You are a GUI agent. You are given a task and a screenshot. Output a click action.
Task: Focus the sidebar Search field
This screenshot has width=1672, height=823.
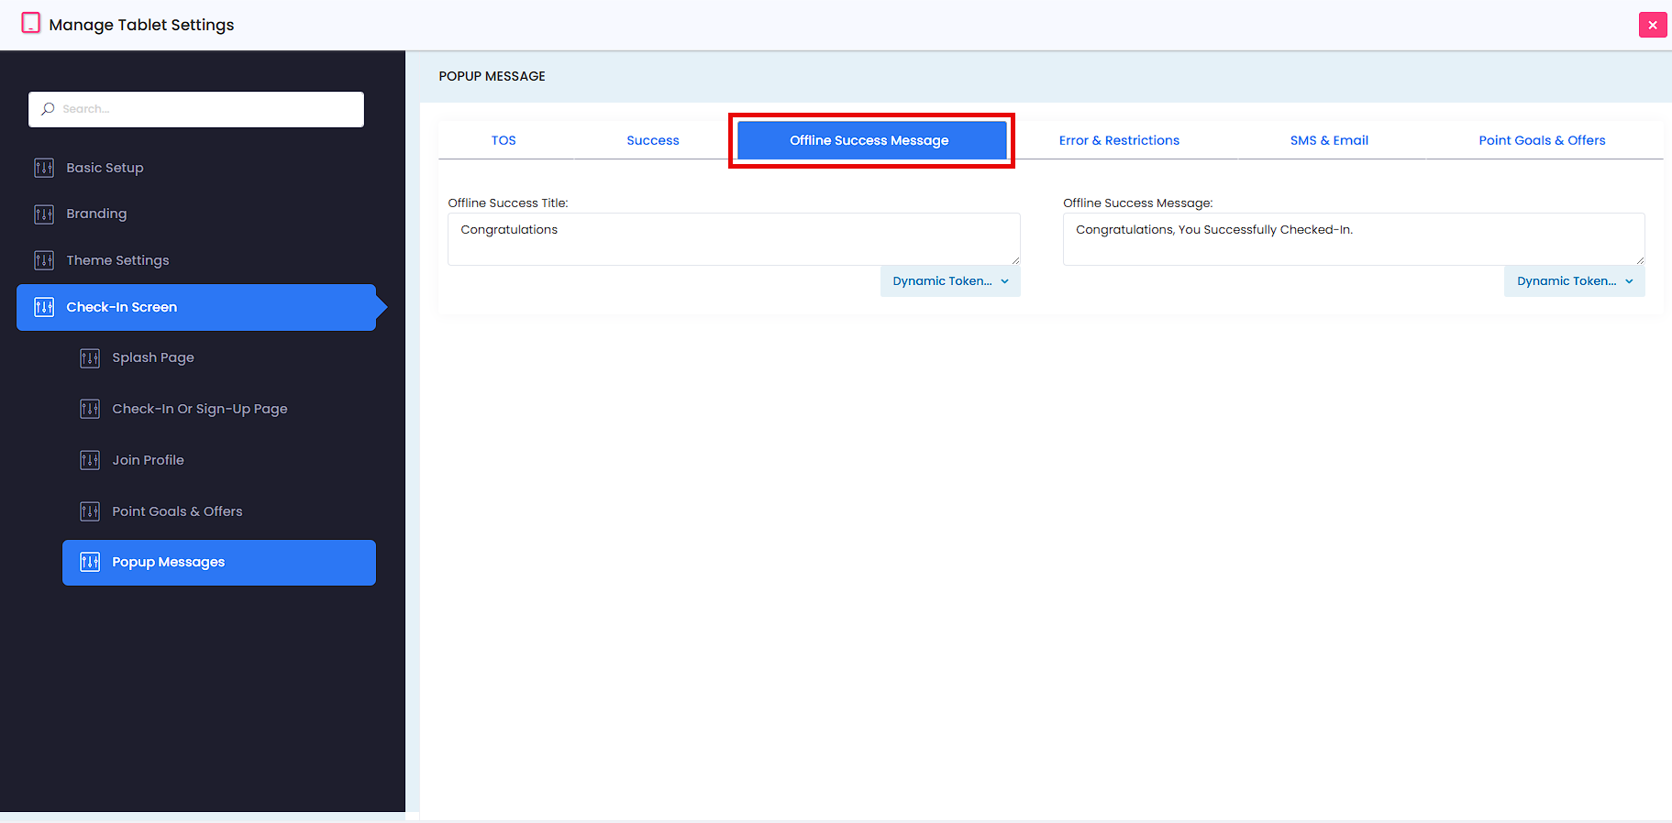click(196, 109)
